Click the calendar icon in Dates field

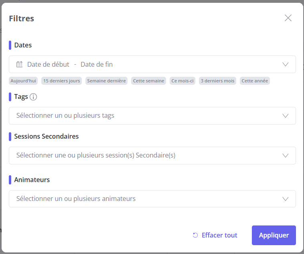click(x=19, y=64)
